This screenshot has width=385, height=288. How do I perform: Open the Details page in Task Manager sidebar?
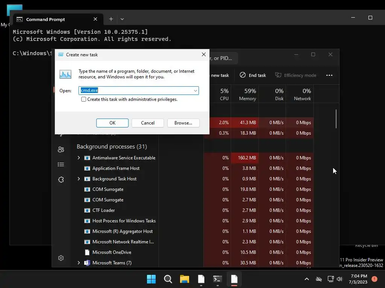point(61,165)
